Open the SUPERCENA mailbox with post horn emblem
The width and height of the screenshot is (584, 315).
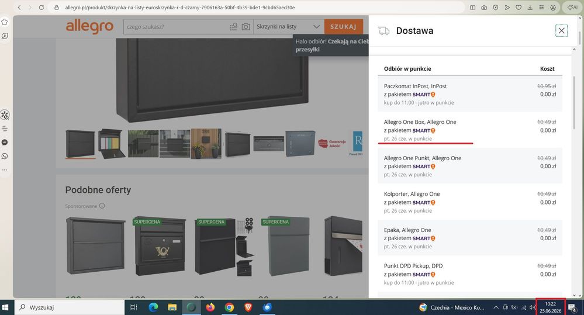pyautogui.click(x=160, y=245)
